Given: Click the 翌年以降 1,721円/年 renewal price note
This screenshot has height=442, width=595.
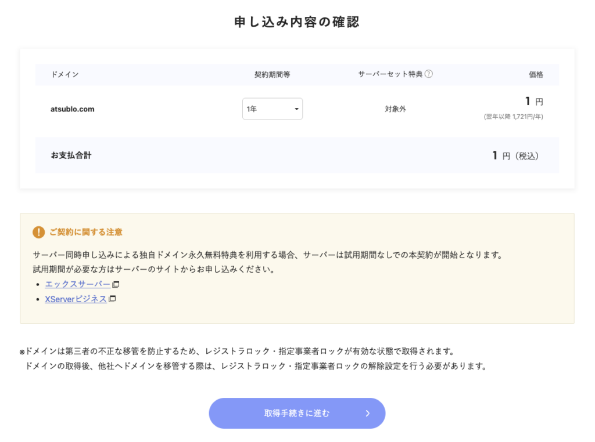Looking at the screenshot, I should [513, 117].
